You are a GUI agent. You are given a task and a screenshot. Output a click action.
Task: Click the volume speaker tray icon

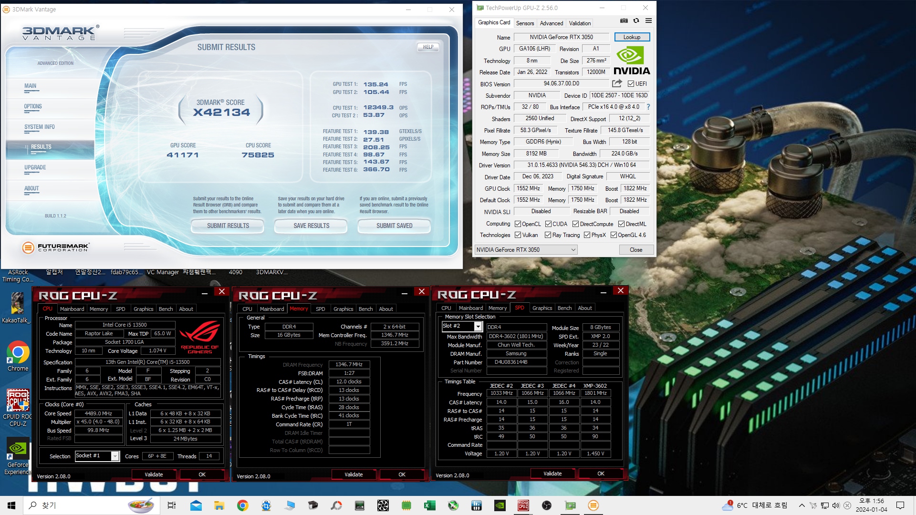[x=835, y=505]
